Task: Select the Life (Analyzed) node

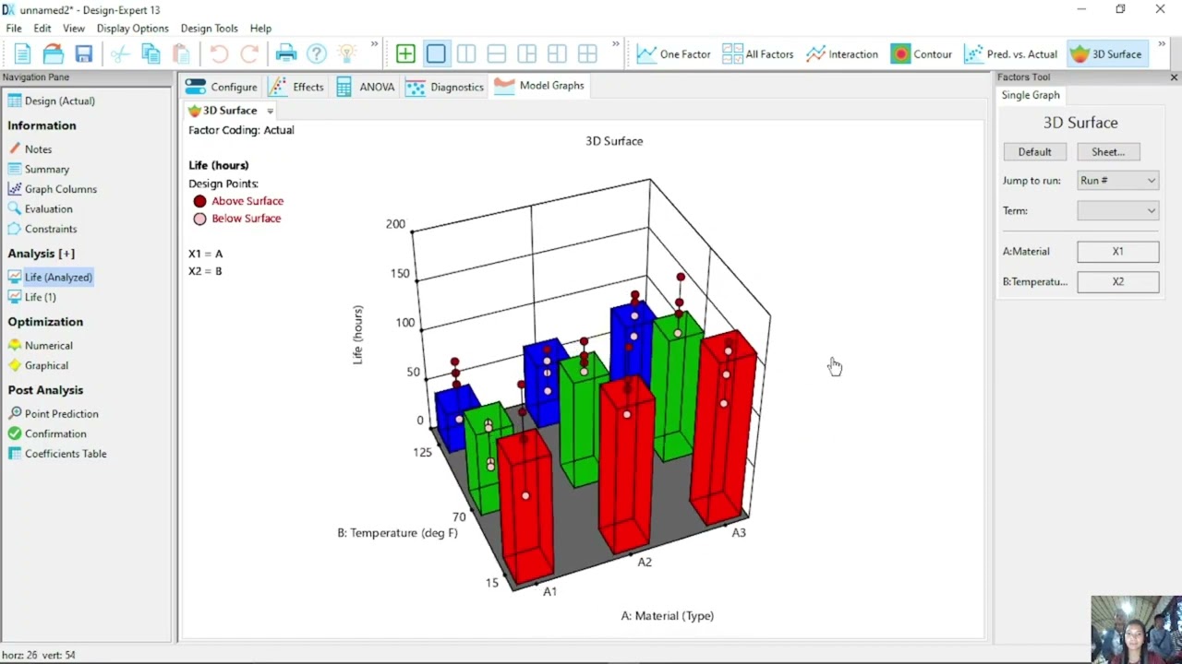Action: click(51, 277)
